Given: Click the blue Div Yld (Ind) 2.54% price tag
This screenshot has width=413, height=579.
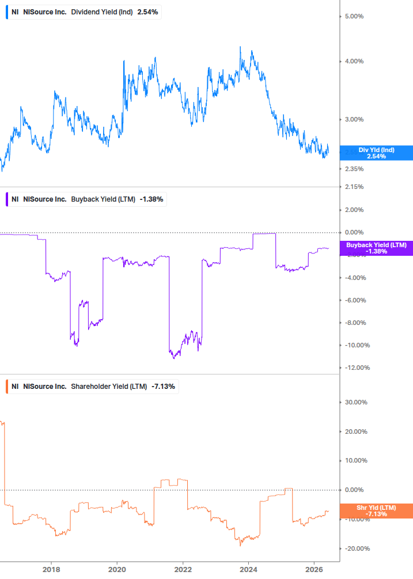Looking at the screenshot, I should (x=376, y=153).
